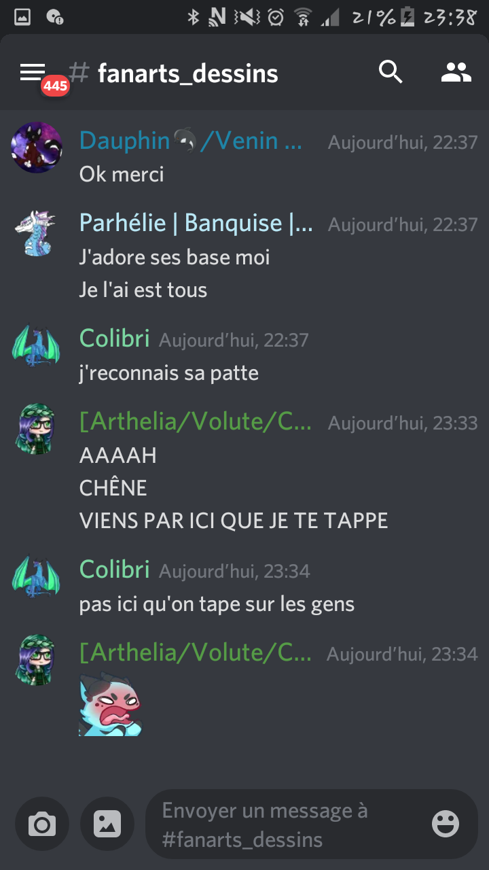The image size is (489, 870).
Task: Tap the [Arthelia/Volute/C... username at 23:34
Action: tap(196, 652)
